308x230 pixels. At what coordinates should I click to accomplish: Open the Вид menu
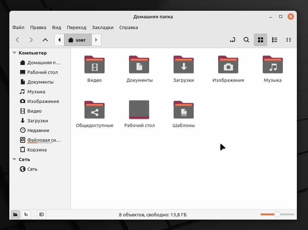pyautogui.click(x=56, y=28)
